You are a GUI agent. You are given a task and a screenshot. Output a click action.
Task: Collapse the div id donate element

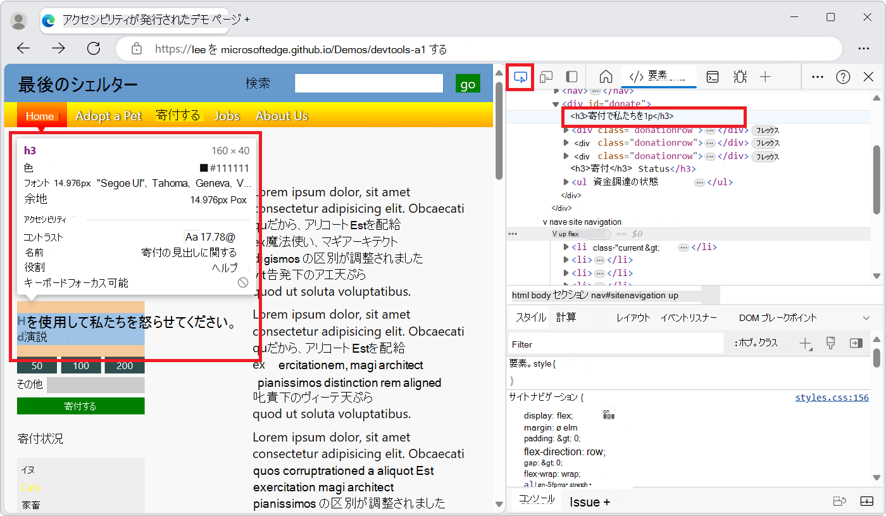(556, 103)
